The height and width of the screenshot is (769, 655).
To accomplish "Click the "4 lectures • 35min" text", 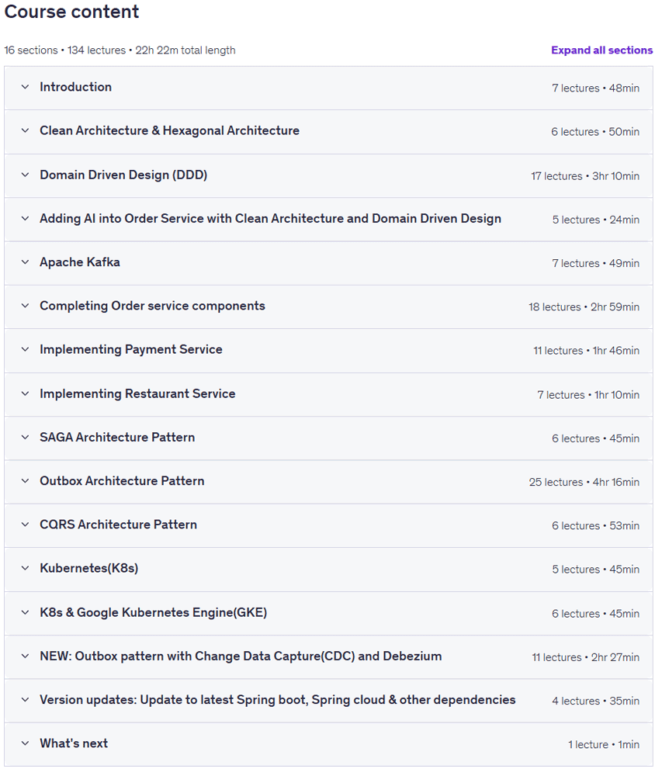I will (x=596, y=701).
